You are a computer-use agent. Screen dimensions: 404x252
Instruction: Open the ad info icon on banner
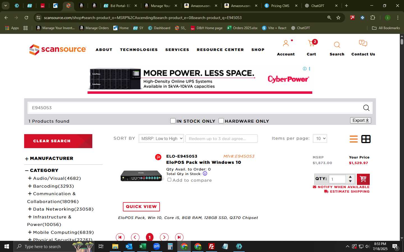(x=305, y=69)
